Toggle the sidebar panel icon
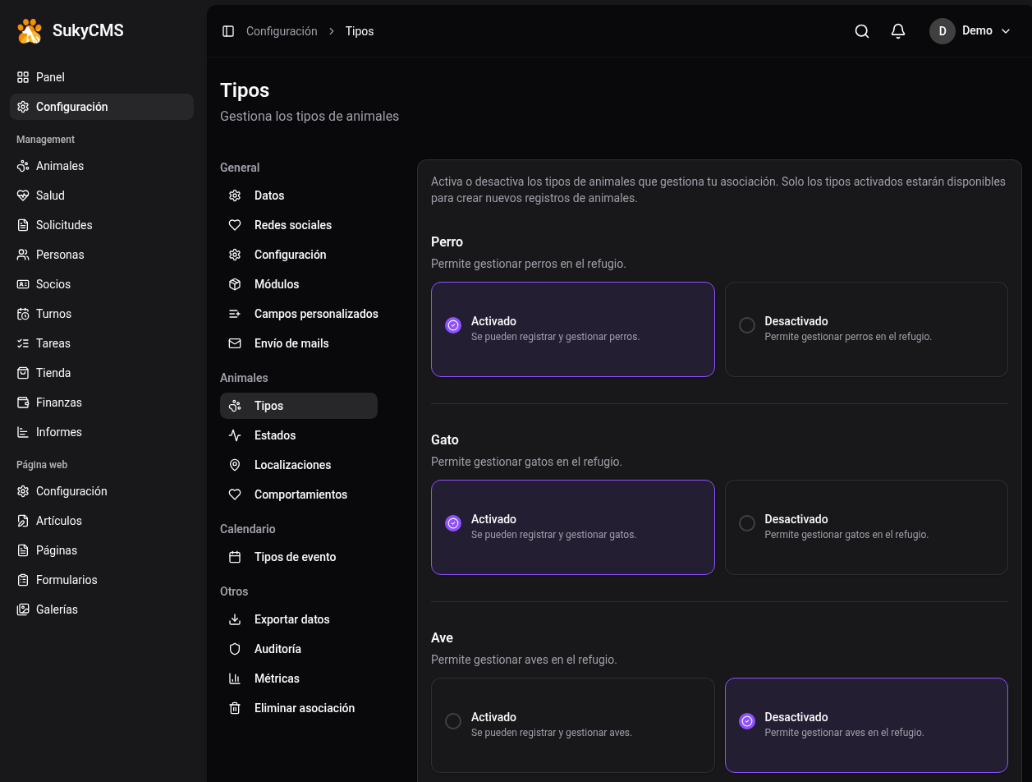Image resolution: width=1032 pixels, height=782 pixels. pos(228,31)
